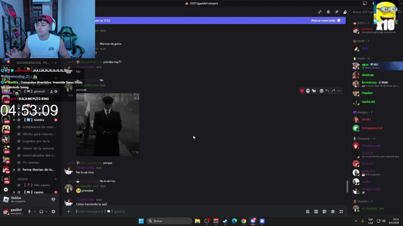Reply to the message with arrow icon
Screen dimensions: 403x226
[x=327, y=91]
